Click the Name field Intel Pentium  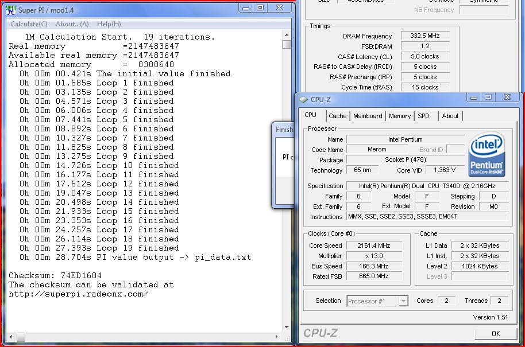pos(405,139)
